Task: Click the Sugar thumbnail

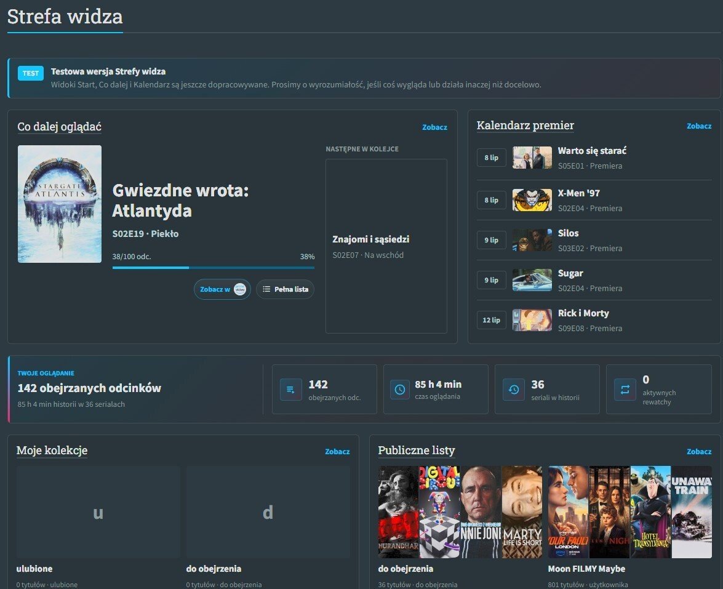Action: click(532, 281)
